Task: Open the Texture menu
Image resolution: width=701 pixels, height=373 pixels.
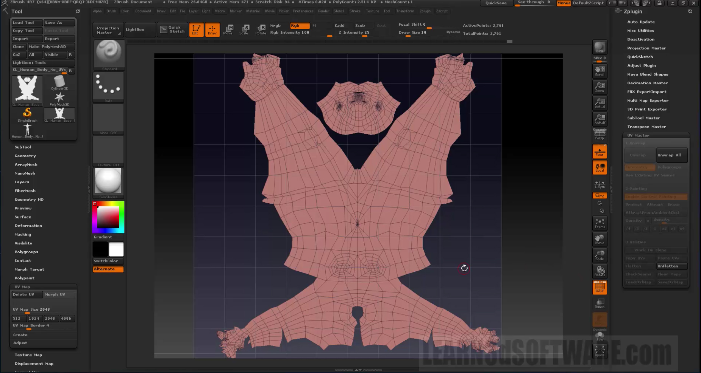Action: (372, 11)
